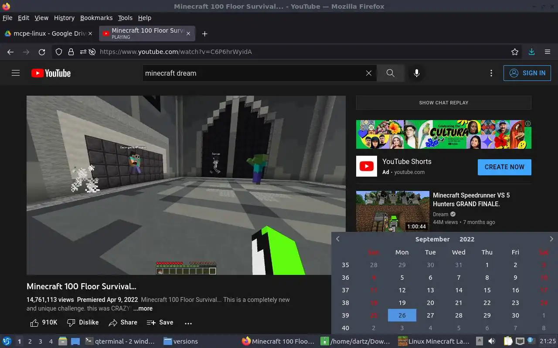Click SHOW CHAT REPLAY
The height and width of the screenshot is (348, 558).
click(443, 103)
